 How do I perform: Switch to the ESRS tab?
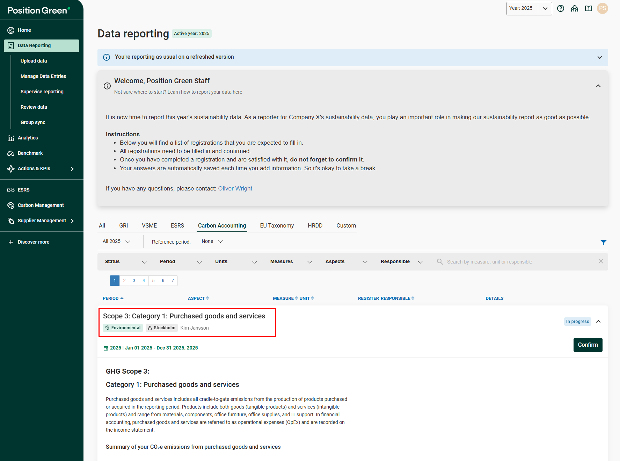[x=177, y=226]
